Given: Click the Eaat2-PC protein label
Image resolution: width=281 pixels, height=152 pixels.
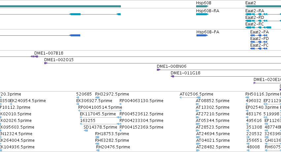Looking at the screenshot, I should tap(259, 45).
